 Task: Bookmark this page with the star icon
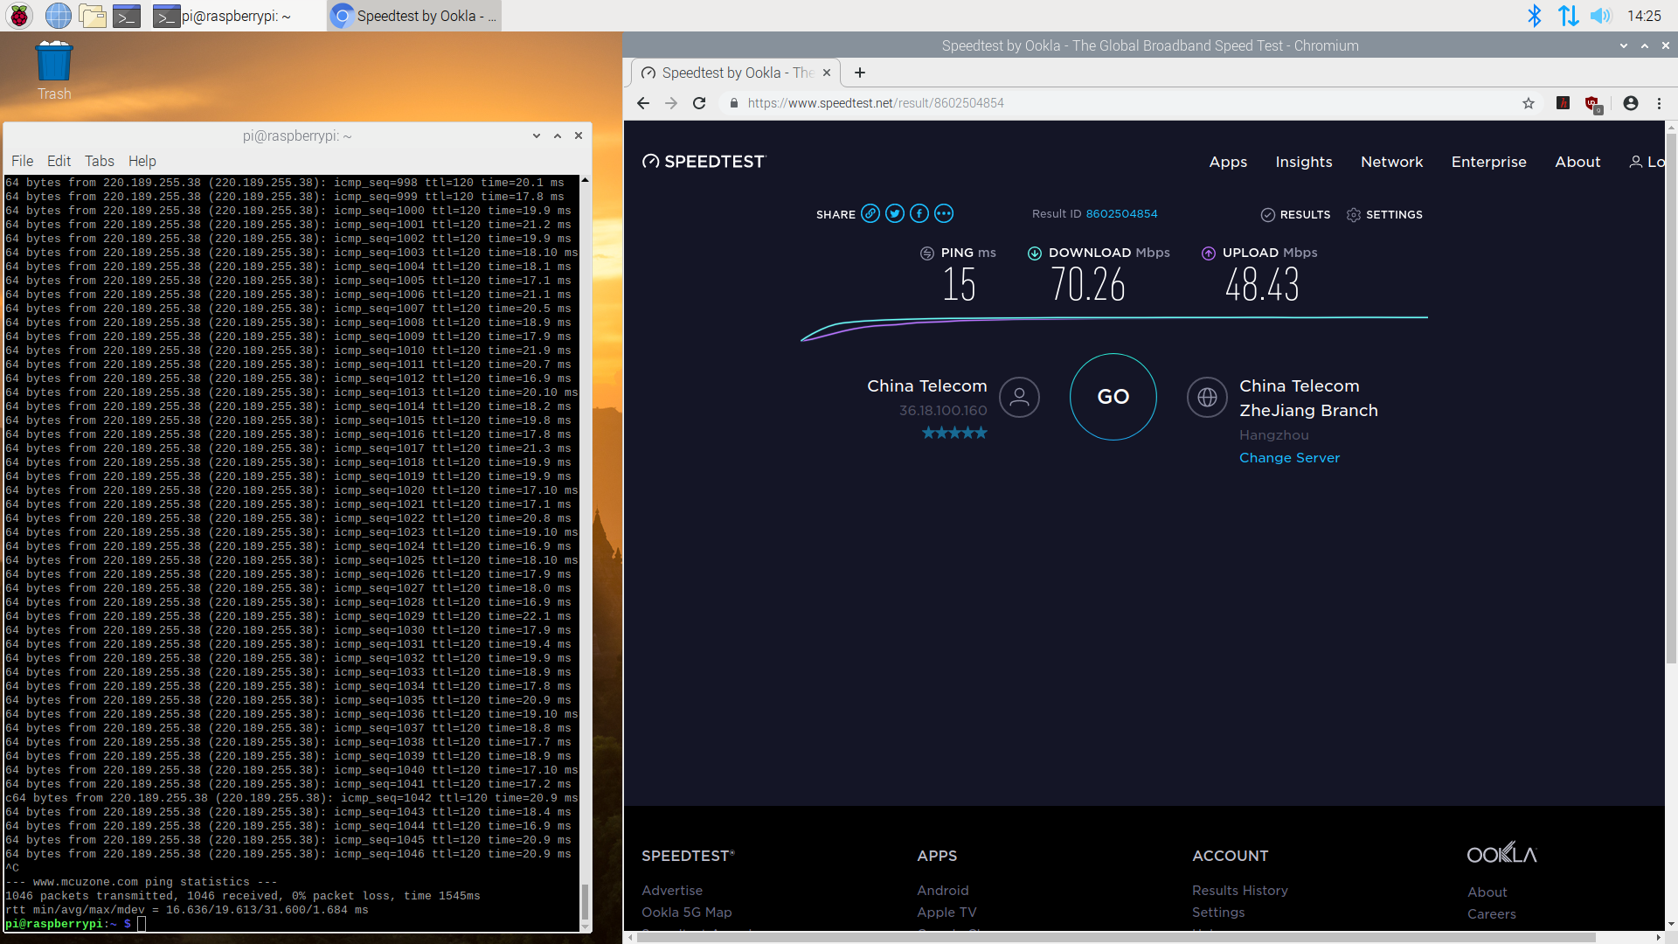tap(1529, 103)
